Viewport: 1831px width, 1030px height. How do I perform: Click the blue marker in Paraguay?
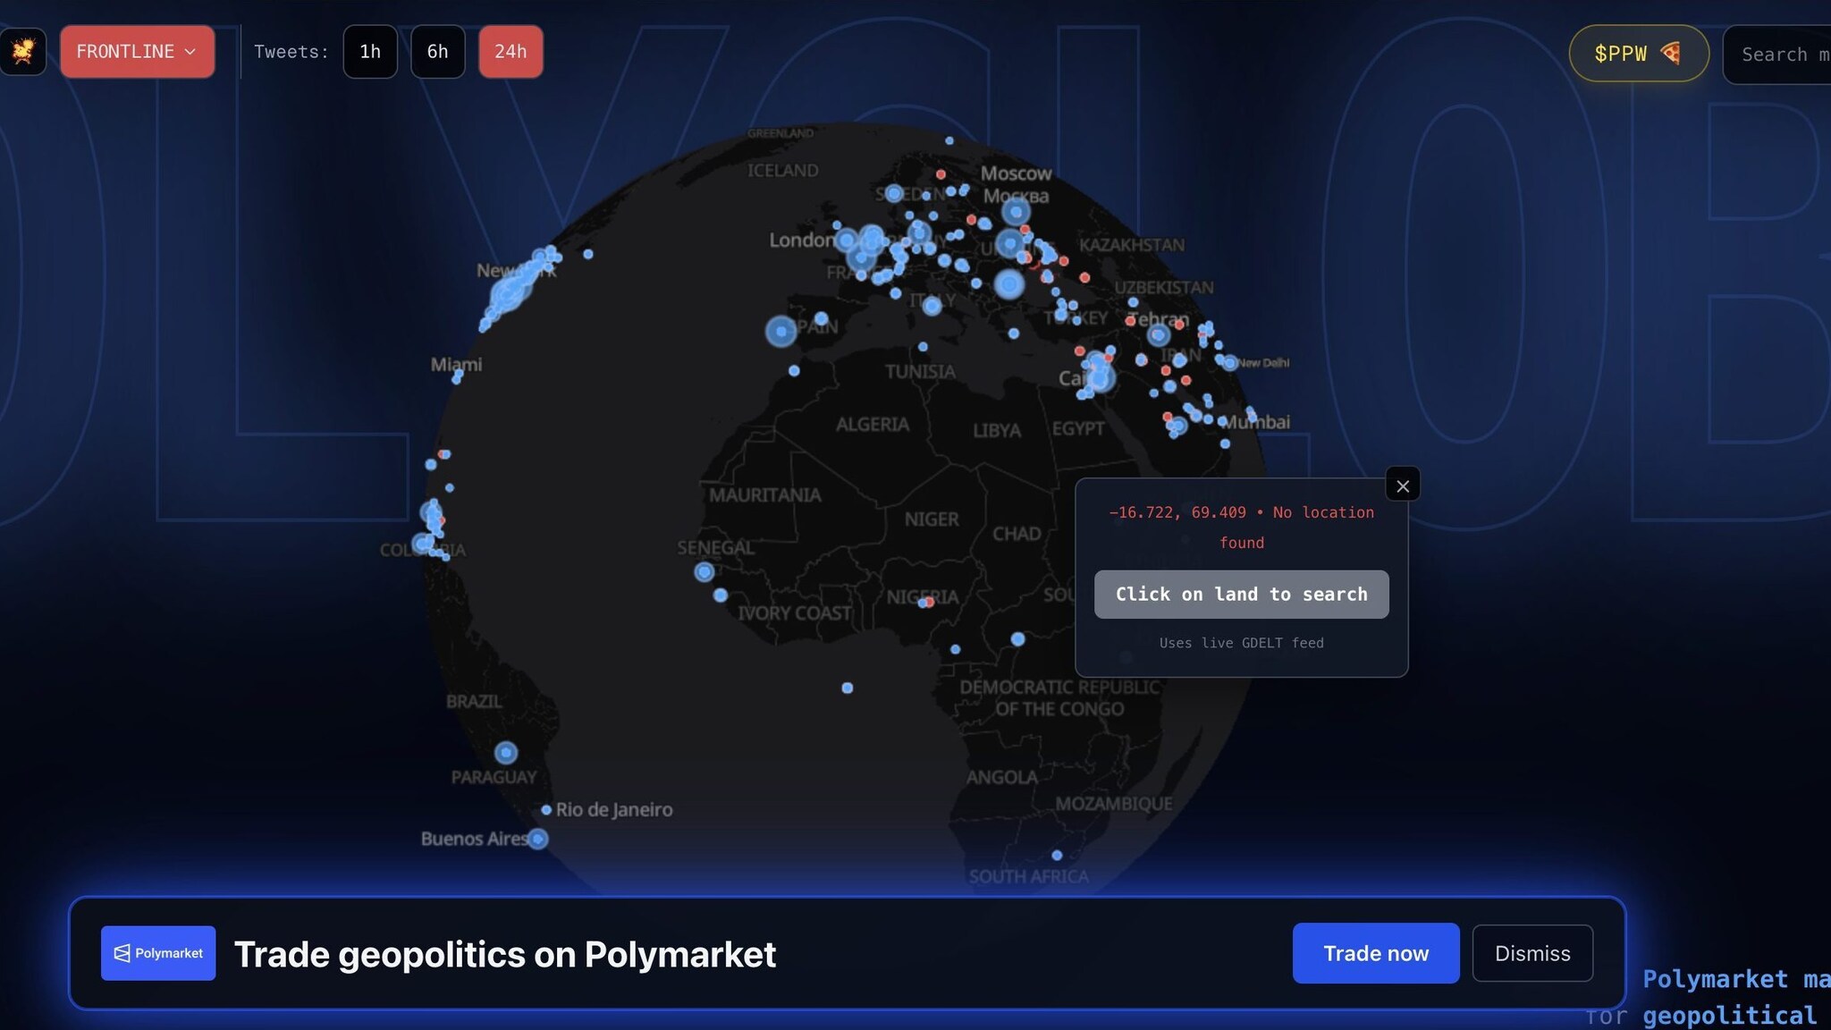(506, 753)
